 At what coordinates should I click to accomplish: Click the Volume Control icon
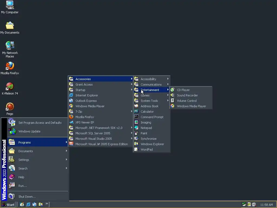click(172, 101)
